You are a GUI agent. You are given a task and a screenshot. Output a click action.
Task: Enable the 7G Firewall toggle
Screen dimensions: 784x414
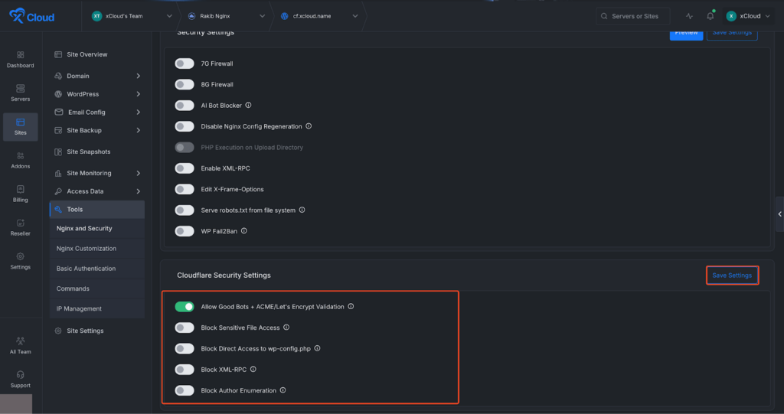(185, 64)
